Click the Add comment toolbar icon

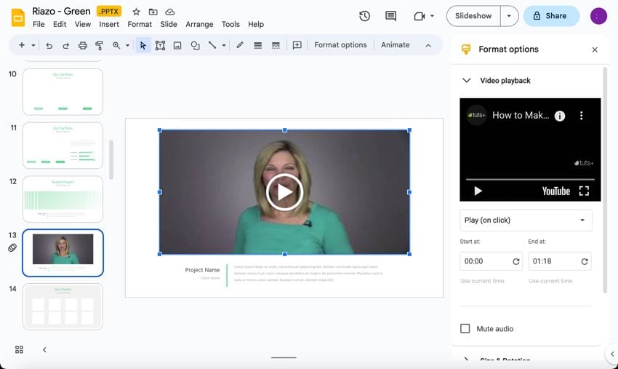click(297, 45)
